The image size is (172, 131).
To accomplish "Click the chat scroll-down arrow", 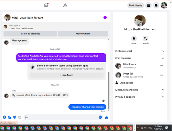I will pyautogui.click(x=109, y=111).
